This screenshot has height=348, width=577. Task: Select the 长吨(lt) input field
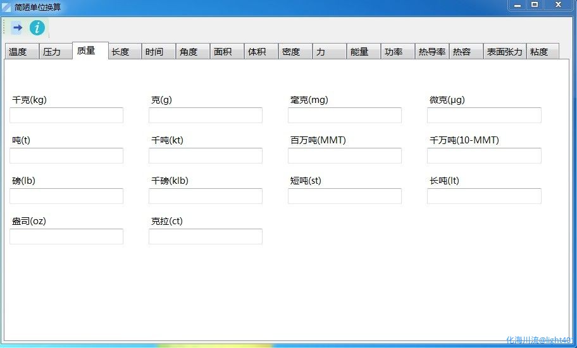pyautogui.click(x=484, y=196)
